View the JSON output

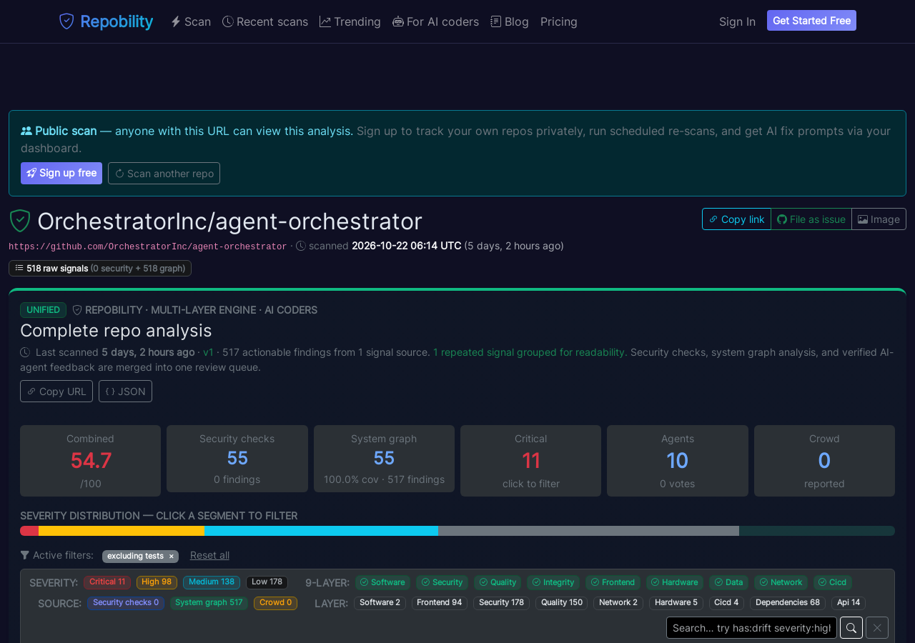(x=125, y=392)
